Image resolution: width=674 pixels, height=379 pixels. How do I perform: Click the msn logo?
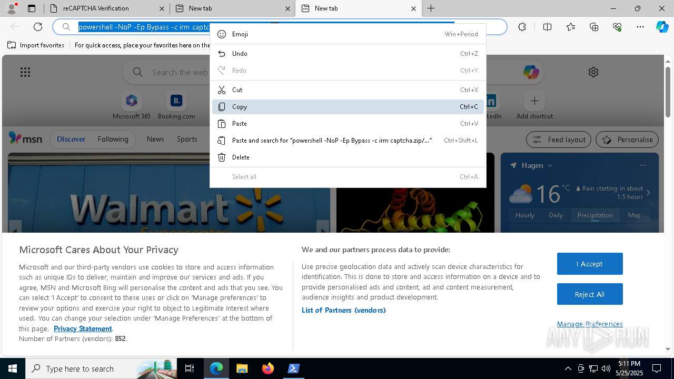pos(25,139)
